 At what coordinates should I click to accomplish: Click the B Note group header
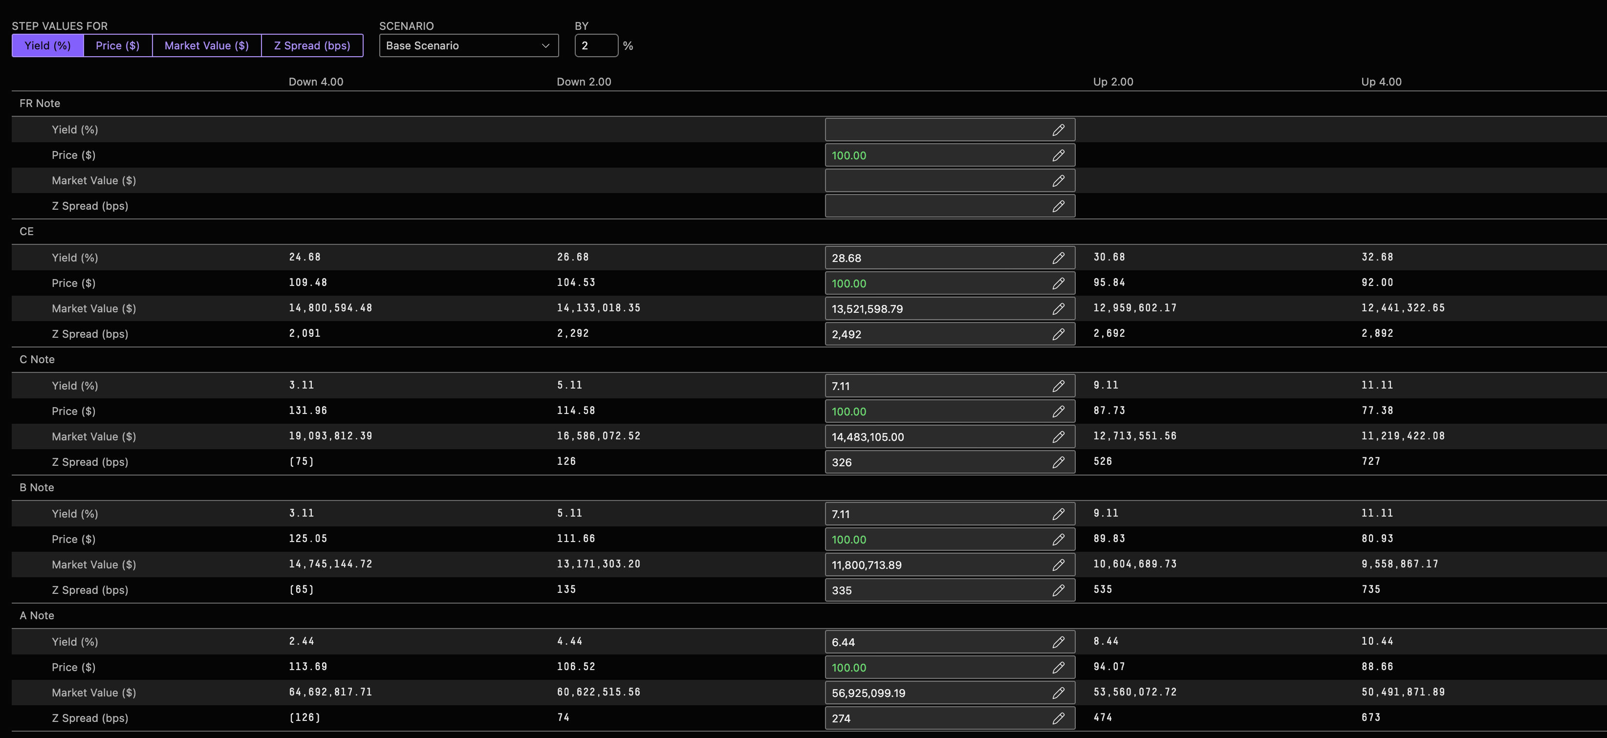point(37,487)
